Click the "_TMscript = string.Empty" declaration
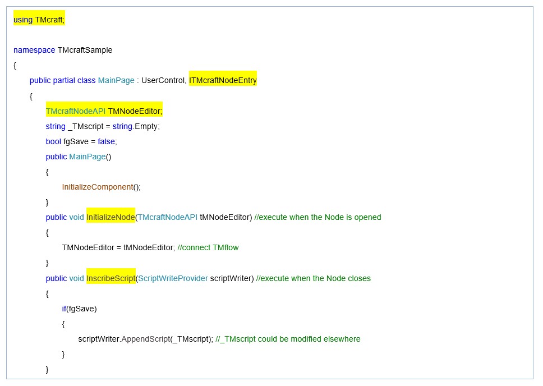The image size is (543, 386). (113, 126)
